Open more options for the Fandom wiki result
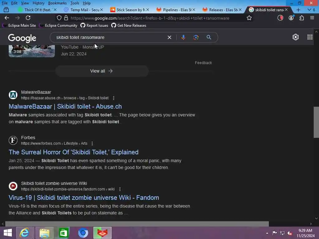 [x=120, y=189]
